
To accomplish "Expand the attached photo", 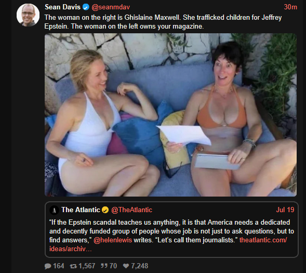I will [x=170, y=115].
